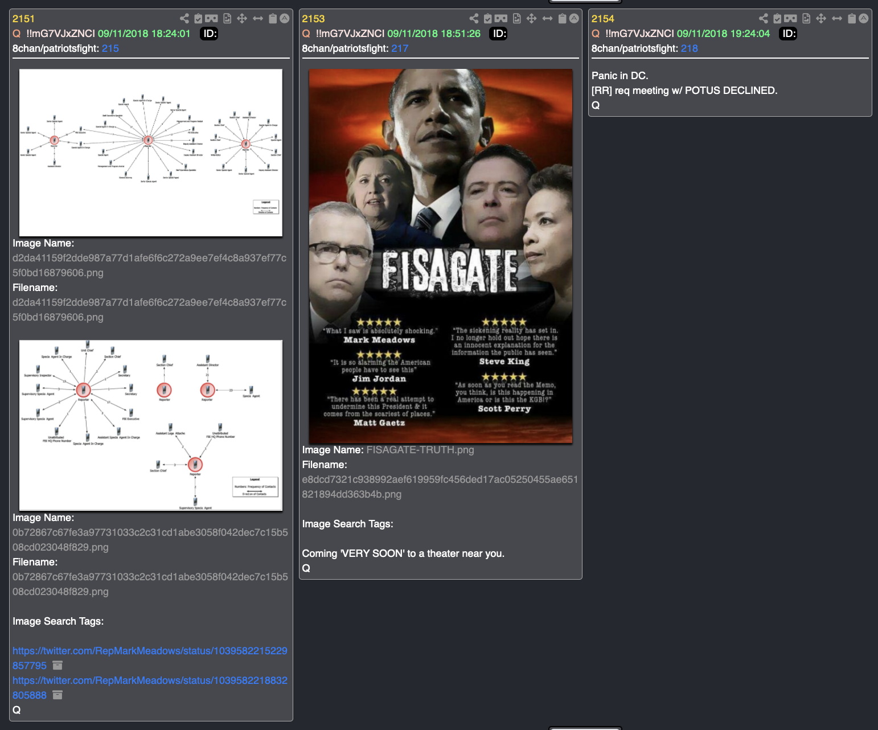Click the image file icon on post 2151

pyautogui.click(x=227, y=19)
